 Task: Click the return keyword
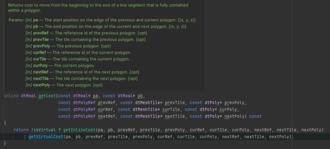tap(21, 130)
